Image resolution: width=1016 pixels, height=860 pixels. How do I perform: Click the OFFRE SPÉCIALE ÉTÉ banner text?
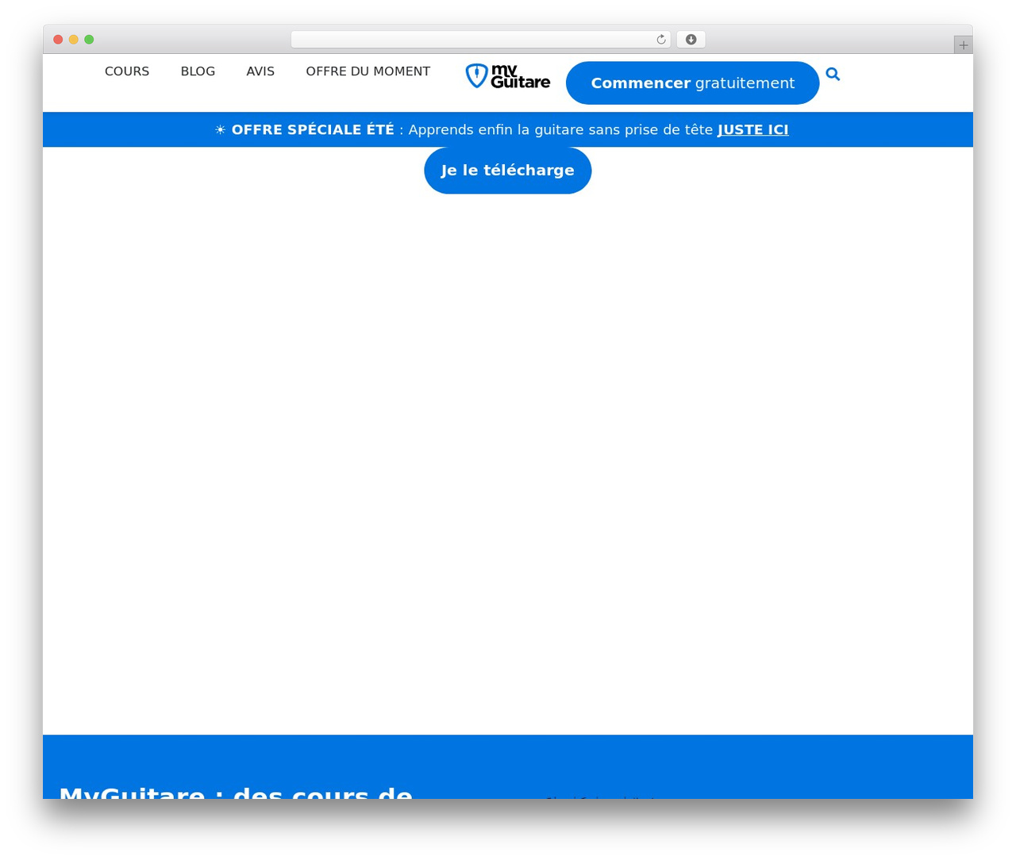[x=313, y=129]
